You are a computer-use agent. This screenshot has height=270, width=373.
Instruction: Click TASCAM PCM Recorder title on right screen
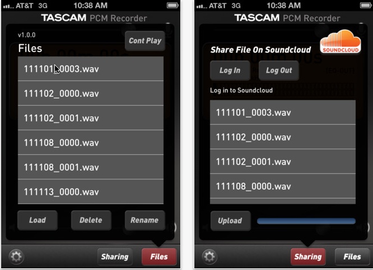(x=287, y=18)
